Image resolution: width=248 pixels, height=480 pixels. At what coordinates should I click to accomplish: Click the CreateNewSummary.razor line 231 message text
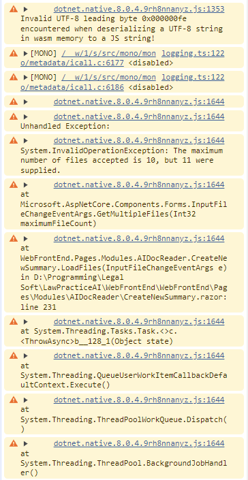pyautogui.click(x=124, y=277)
